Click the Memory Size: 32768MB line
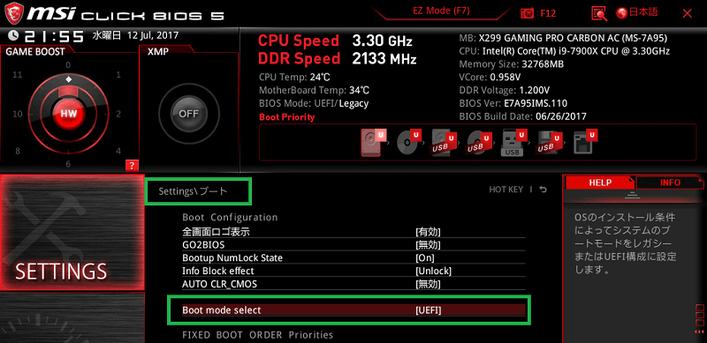 (x=512, y=63)
